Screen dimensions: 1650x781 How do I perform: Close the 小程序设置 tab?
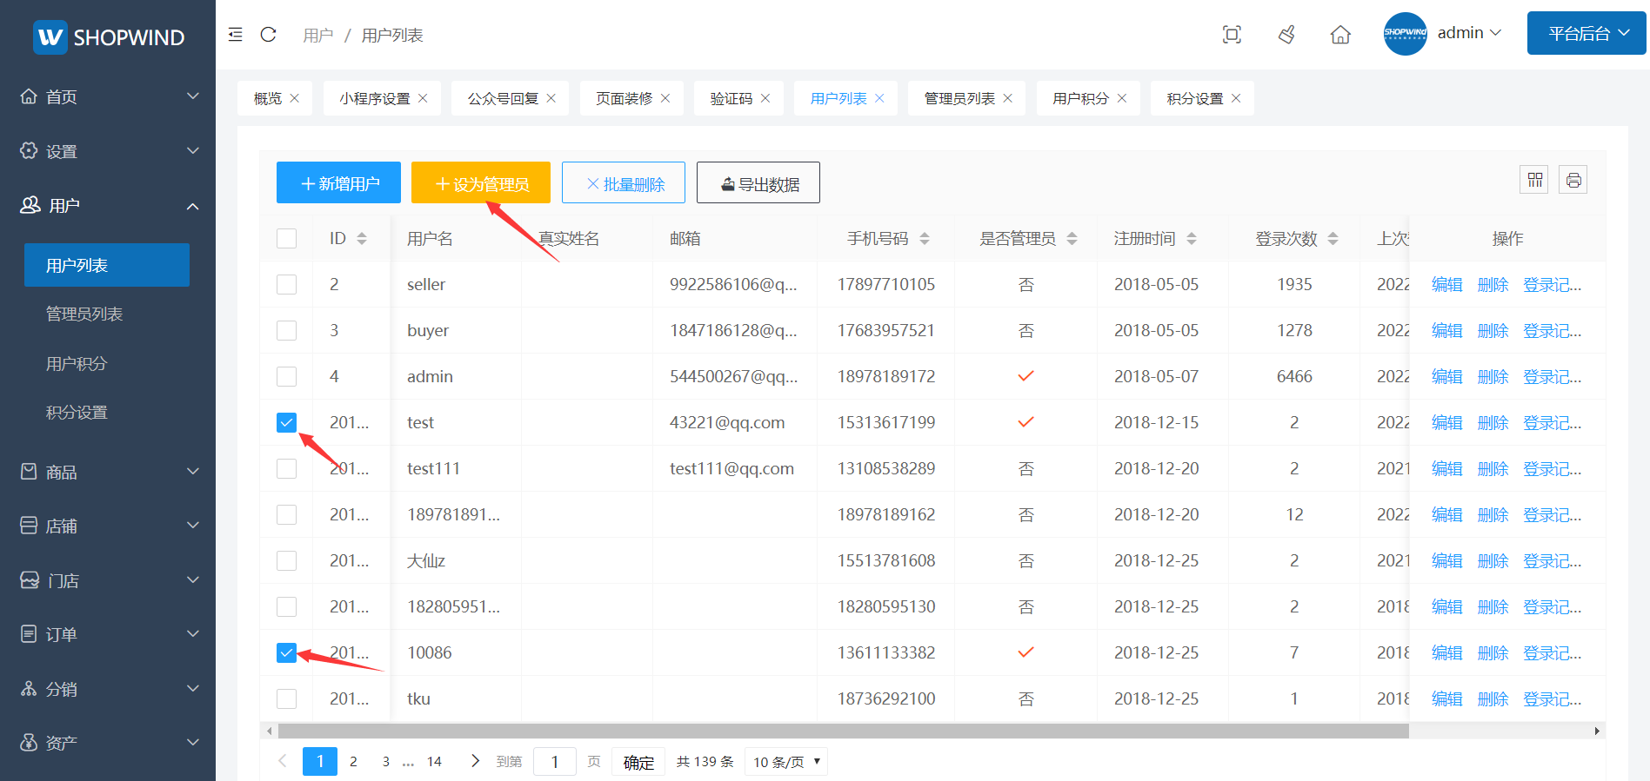tap(423, 98)
